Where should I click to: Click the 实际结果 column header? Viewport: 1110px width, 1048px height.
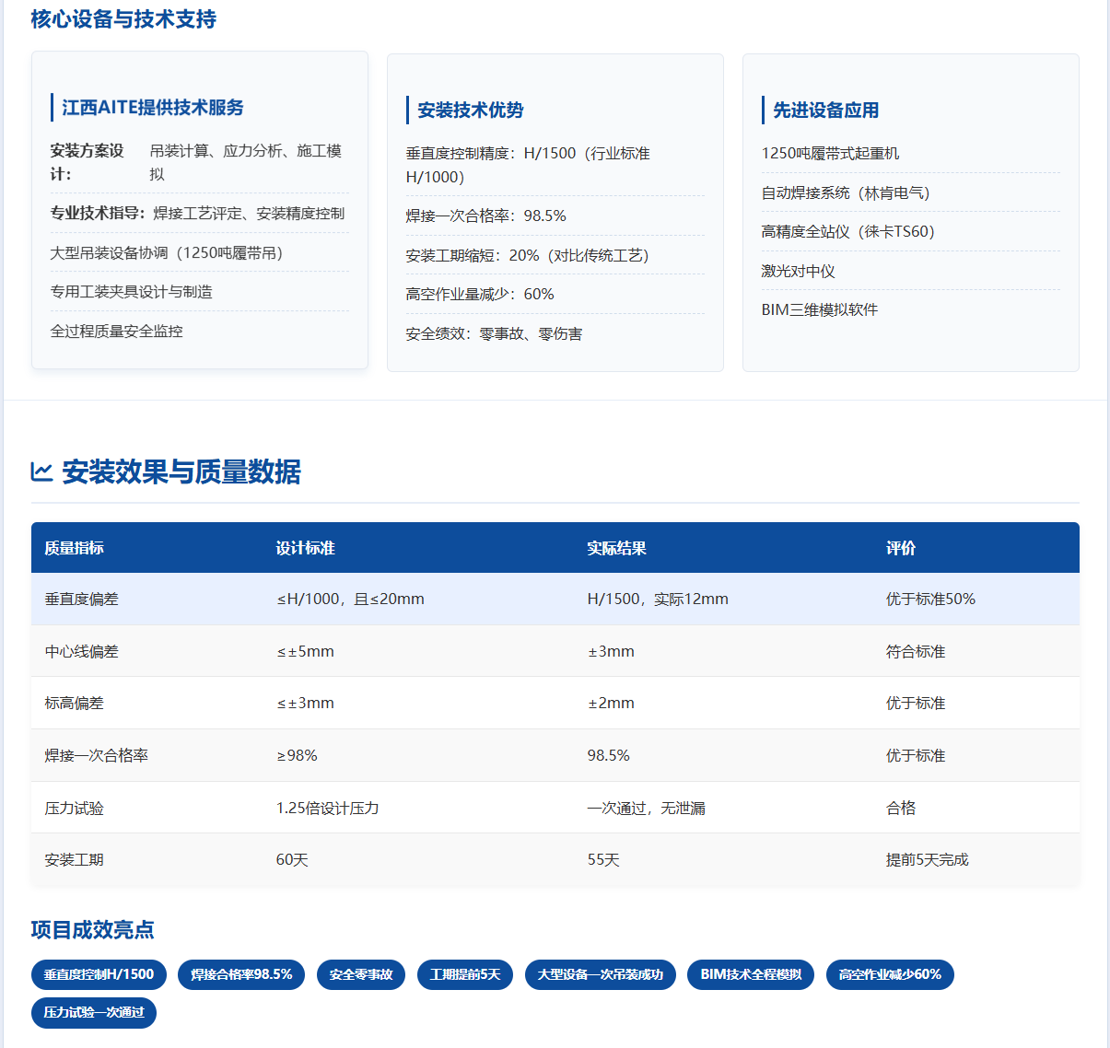(x=617, y=548)
